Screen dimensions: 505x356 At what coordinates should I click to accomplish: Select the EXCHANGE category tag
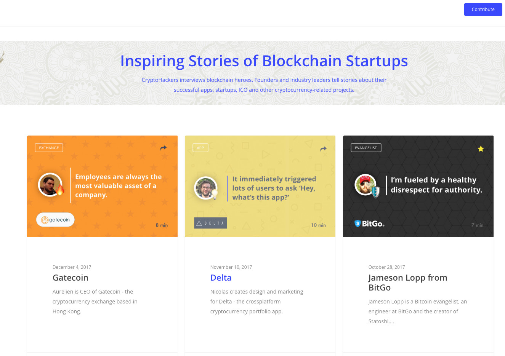pos(49,148)
